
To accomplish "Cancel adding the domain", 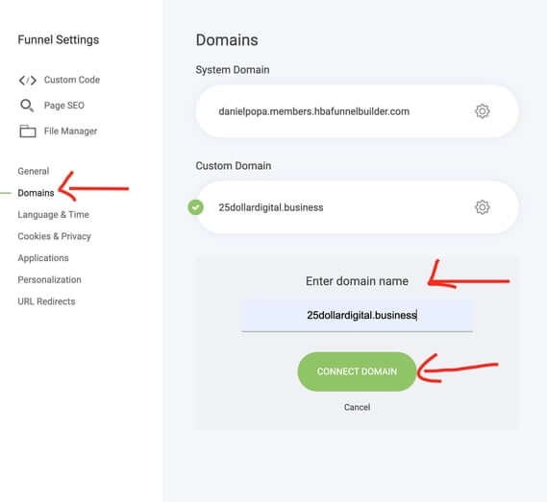I will 357,407.
